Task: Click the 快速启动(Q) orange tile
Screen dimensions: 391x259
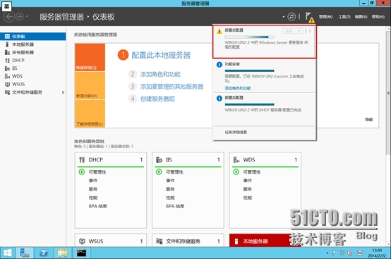Action: 90,57
